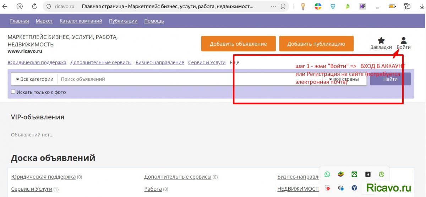The height and width of the screenshot is (197, 426).
Task: Click the Добавить публикацию button
Action: [x=316, y=44]
